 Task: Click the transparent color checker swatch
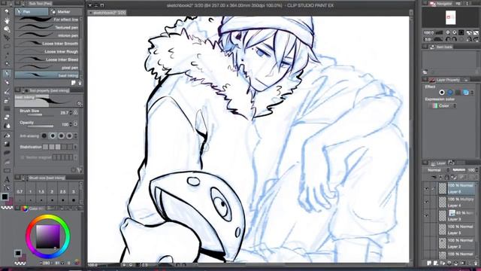pyautogui.click(x=7, y=208)
